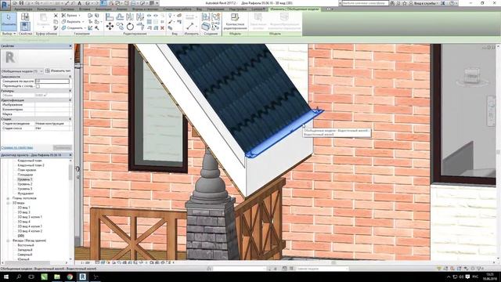
Task: Click the search field in title bar
Action: tap(366, 3)
